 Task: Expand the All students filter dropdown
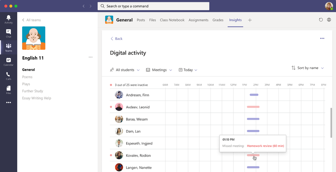[125, 70]
